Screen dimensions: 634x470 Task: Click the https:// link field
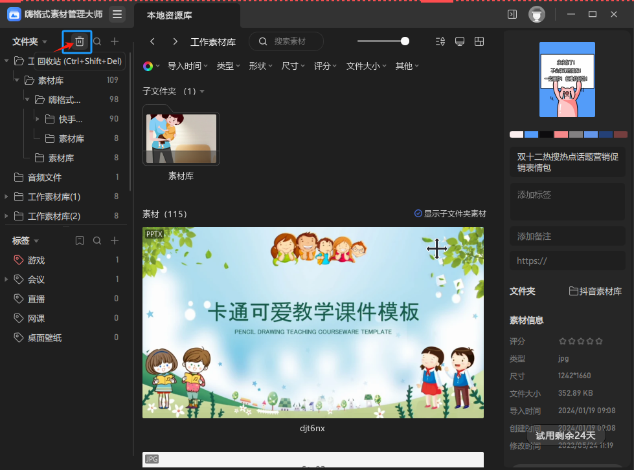coord(567,261)
